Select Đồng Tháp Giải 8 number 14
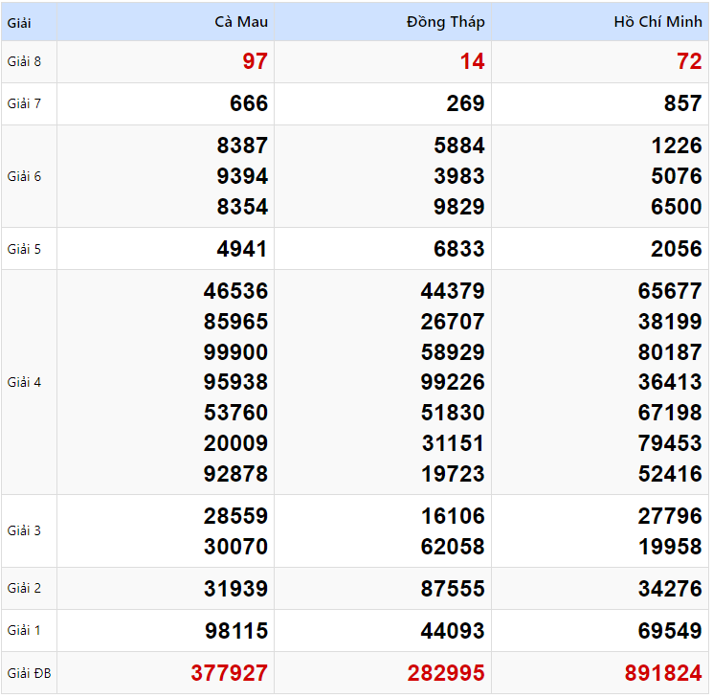The width and height of the screenshot is (713, 698). [x=471, y=62]
